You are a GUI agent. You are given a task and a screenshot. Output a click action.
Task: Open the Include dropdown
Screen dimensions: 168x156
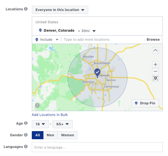click(47, 39)
